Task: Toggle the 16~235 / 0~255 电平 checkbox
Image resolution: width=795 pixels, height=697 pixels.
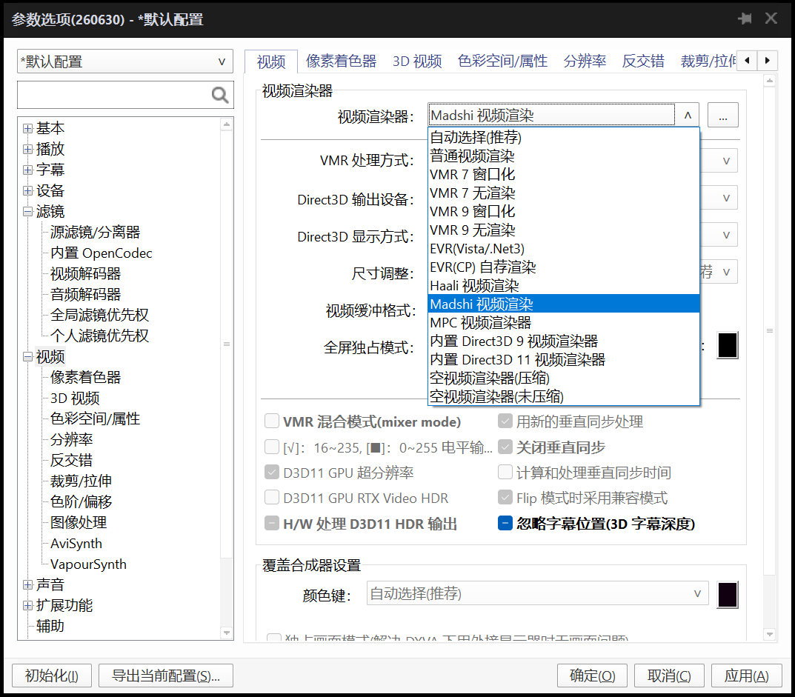Action: (272, 447)
